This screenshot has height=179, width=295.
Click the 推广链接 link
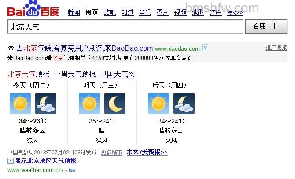pyautogui.click(x=276, y=48)
